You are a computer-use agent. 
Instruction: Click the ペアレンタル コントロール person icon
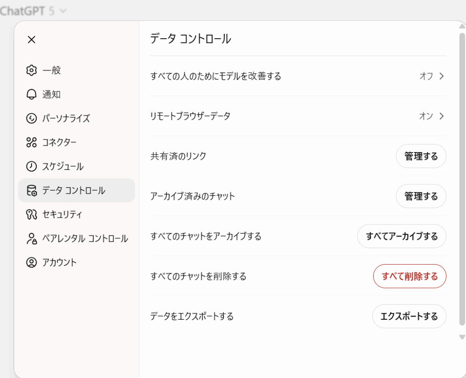click(31, 239)
